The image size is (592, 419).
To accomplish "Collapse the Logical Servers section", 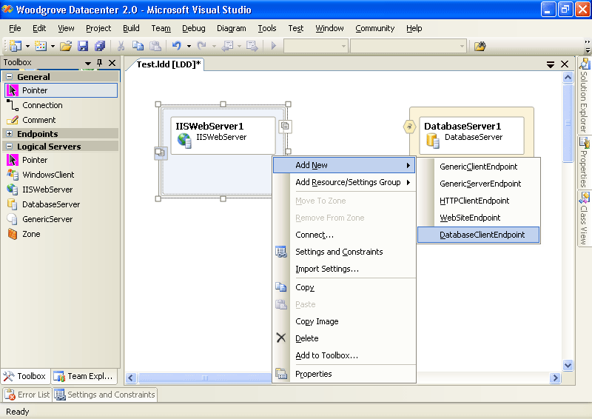I will 10,147.
